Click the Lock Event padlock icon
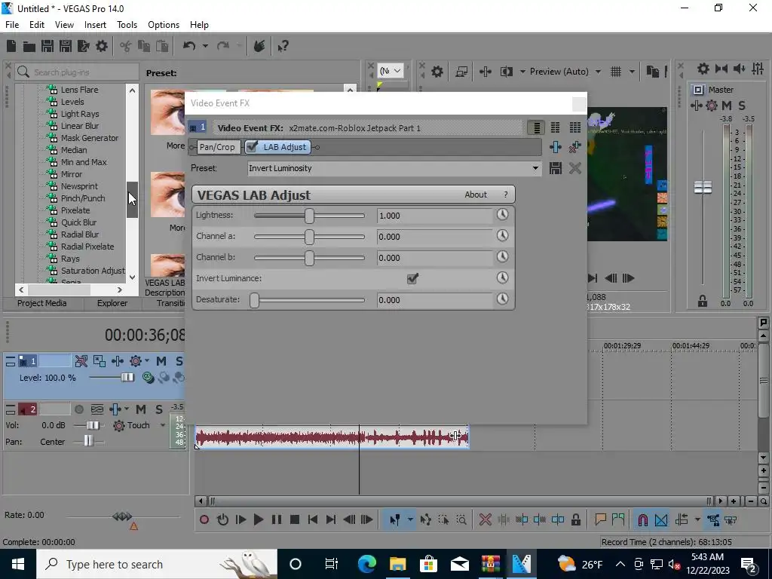 [575, 519]
